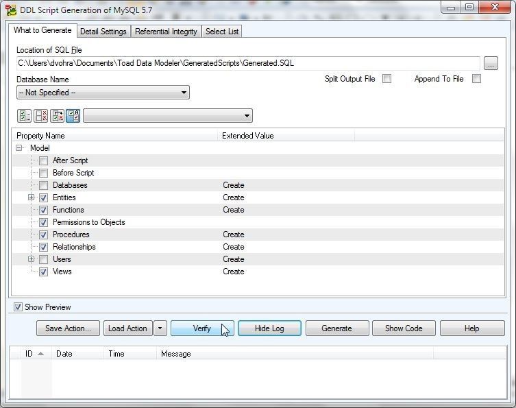Click the Extended Value column header
This screenshot has height=408, width=516.
pos(286,136)
